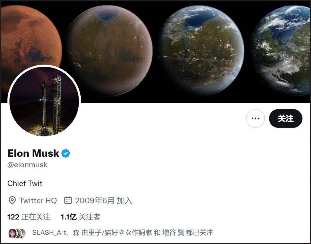Viewport: 311px width, 244px height.
Task: Click the Chief Twit bio text
Action: (x=25, y=183)
